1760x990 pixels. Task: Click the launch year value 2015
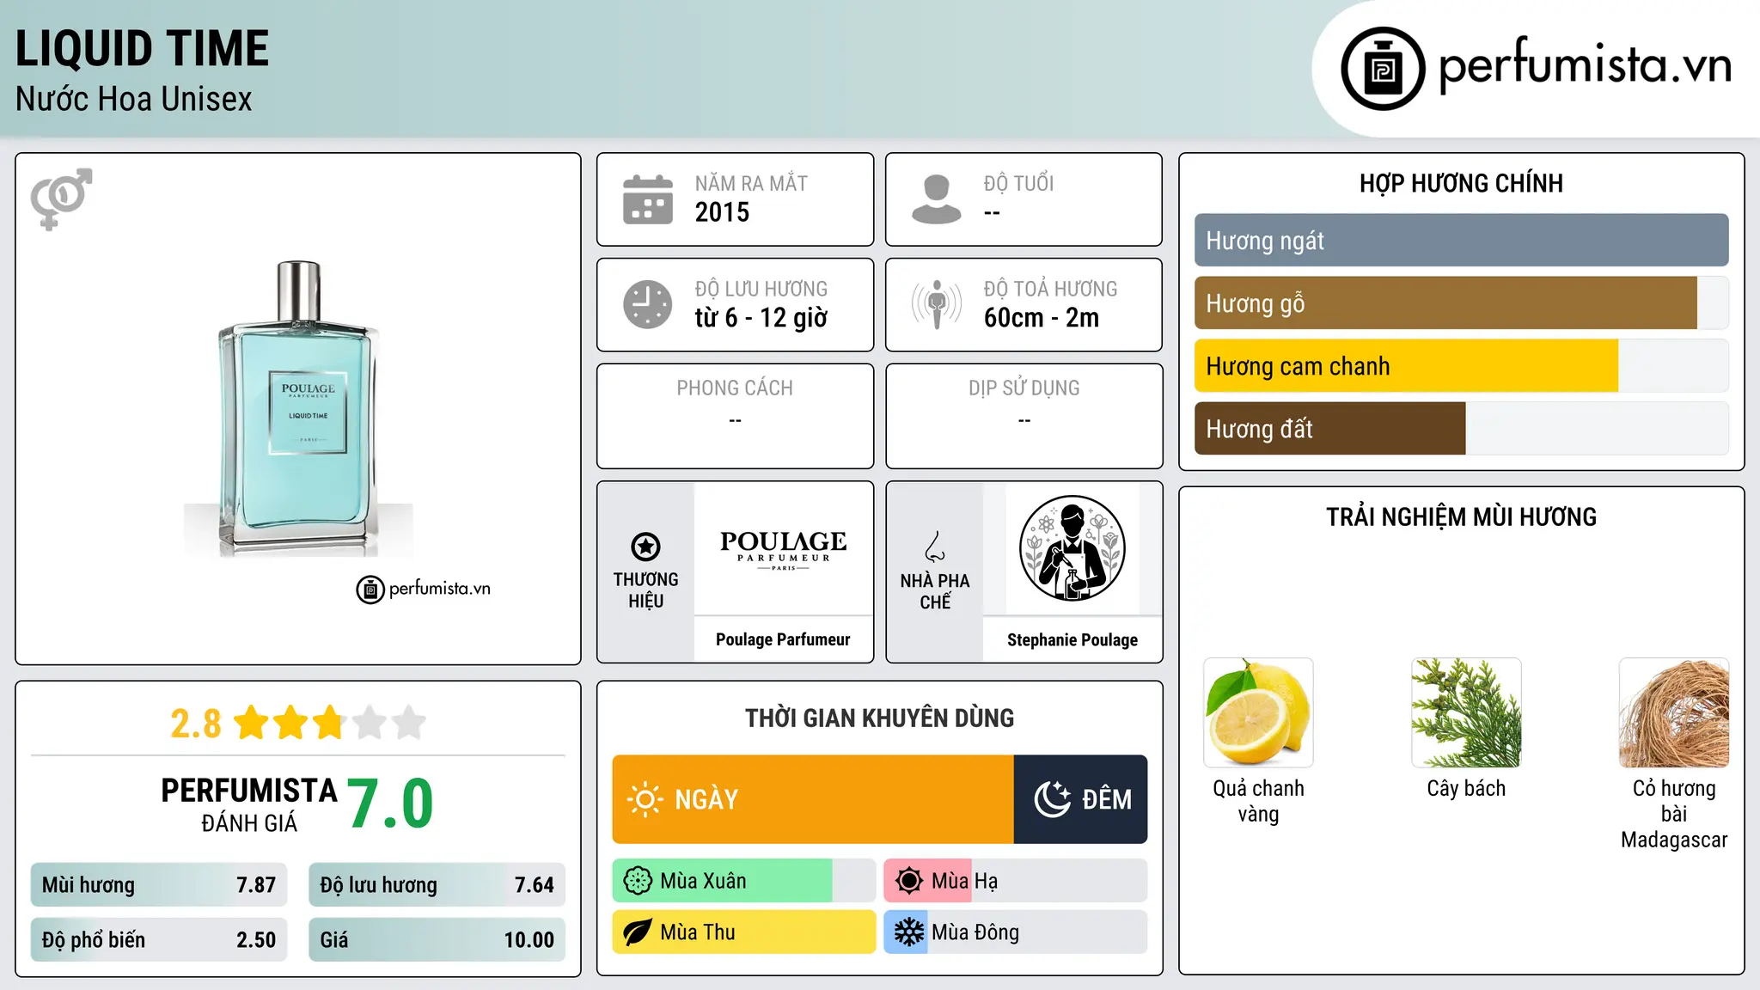point(722,212)
